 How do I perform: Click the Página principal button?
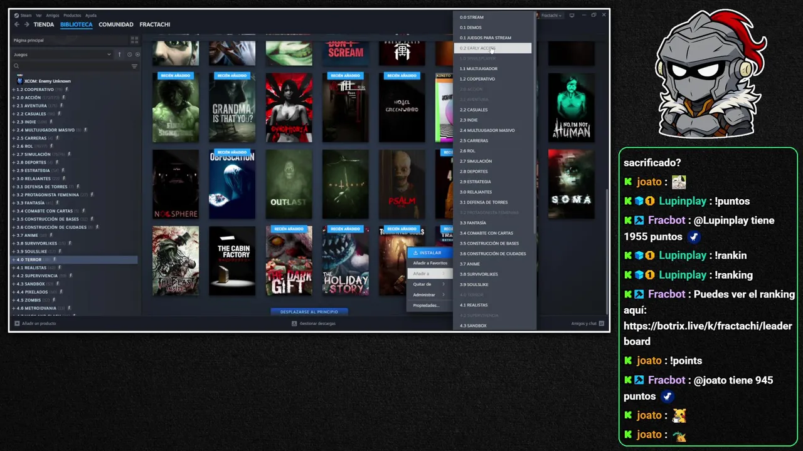tap(69, 40)
